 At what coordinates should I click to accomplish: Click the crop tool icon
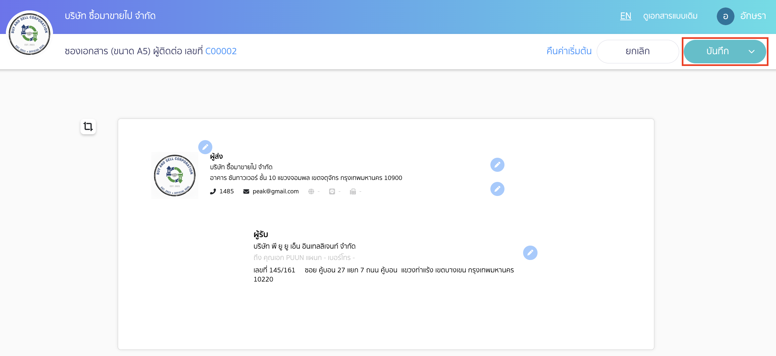88,126
